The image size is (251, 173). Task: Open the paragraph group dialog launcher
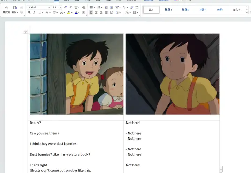[139, 16]
